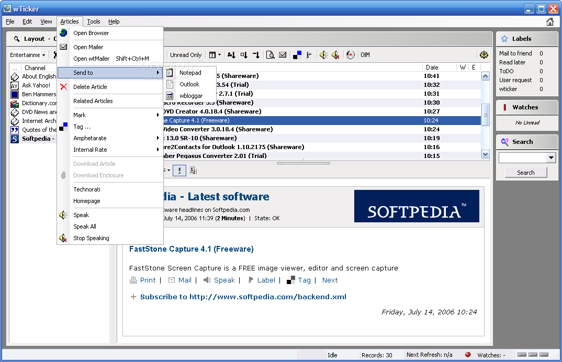Click the search text input field

[x=523, y=157]
